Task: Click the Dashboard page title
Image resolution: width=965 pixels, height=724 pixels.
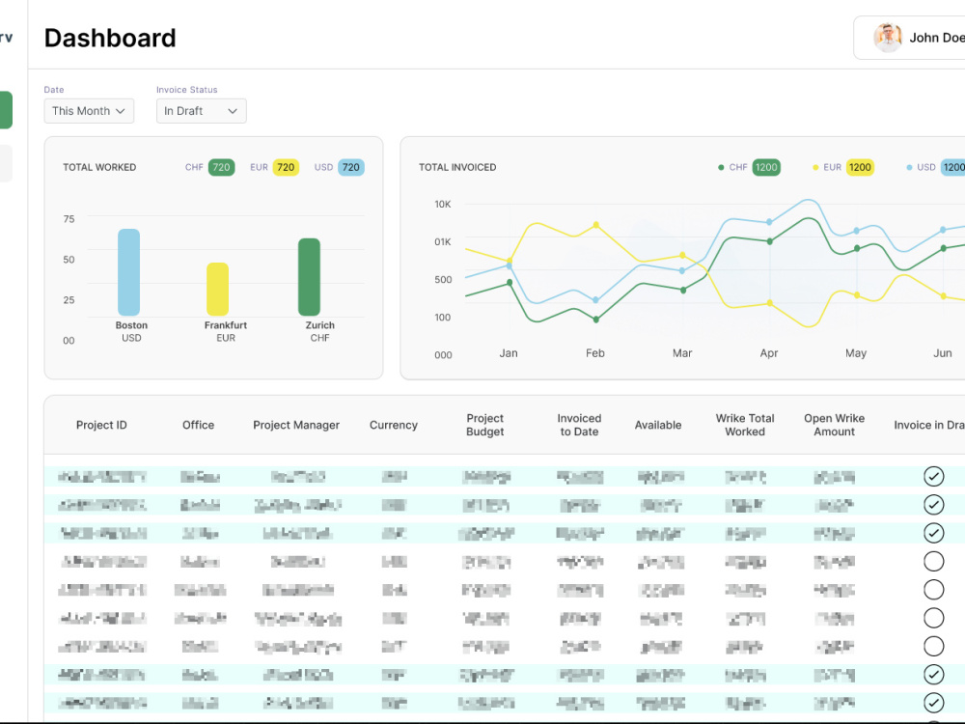Action: pos(110,39)
